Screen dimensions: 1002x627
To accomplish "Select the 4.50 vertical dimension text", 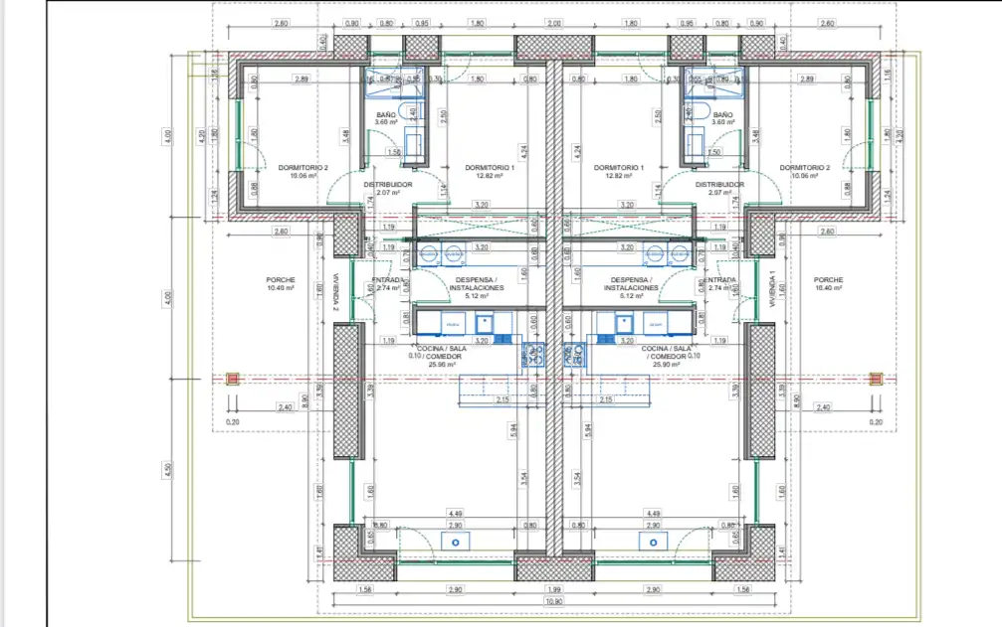I will tap(167, 470).
